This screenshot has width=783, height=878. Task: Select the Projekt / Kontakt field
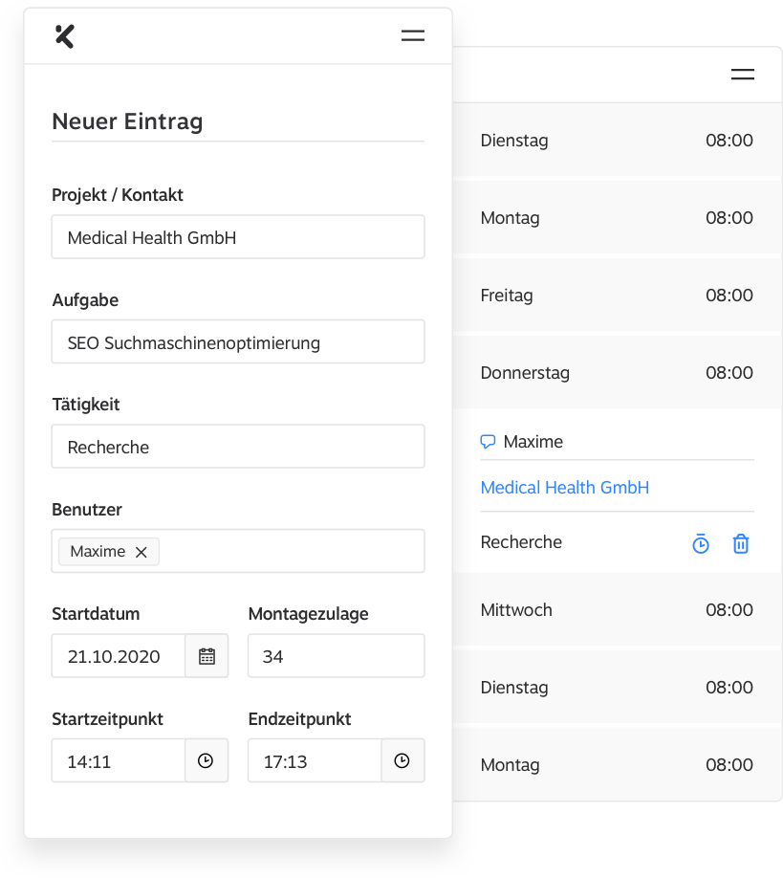(237, 237)
